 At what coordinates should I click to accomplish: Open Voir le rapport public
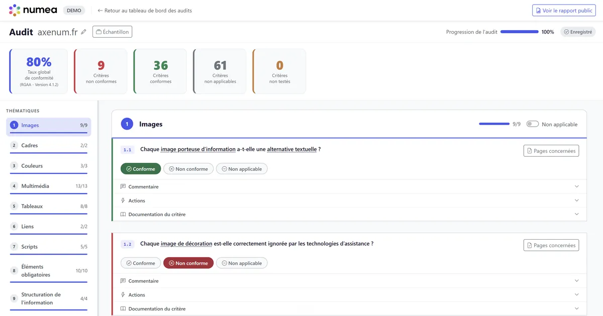(564, 10)
